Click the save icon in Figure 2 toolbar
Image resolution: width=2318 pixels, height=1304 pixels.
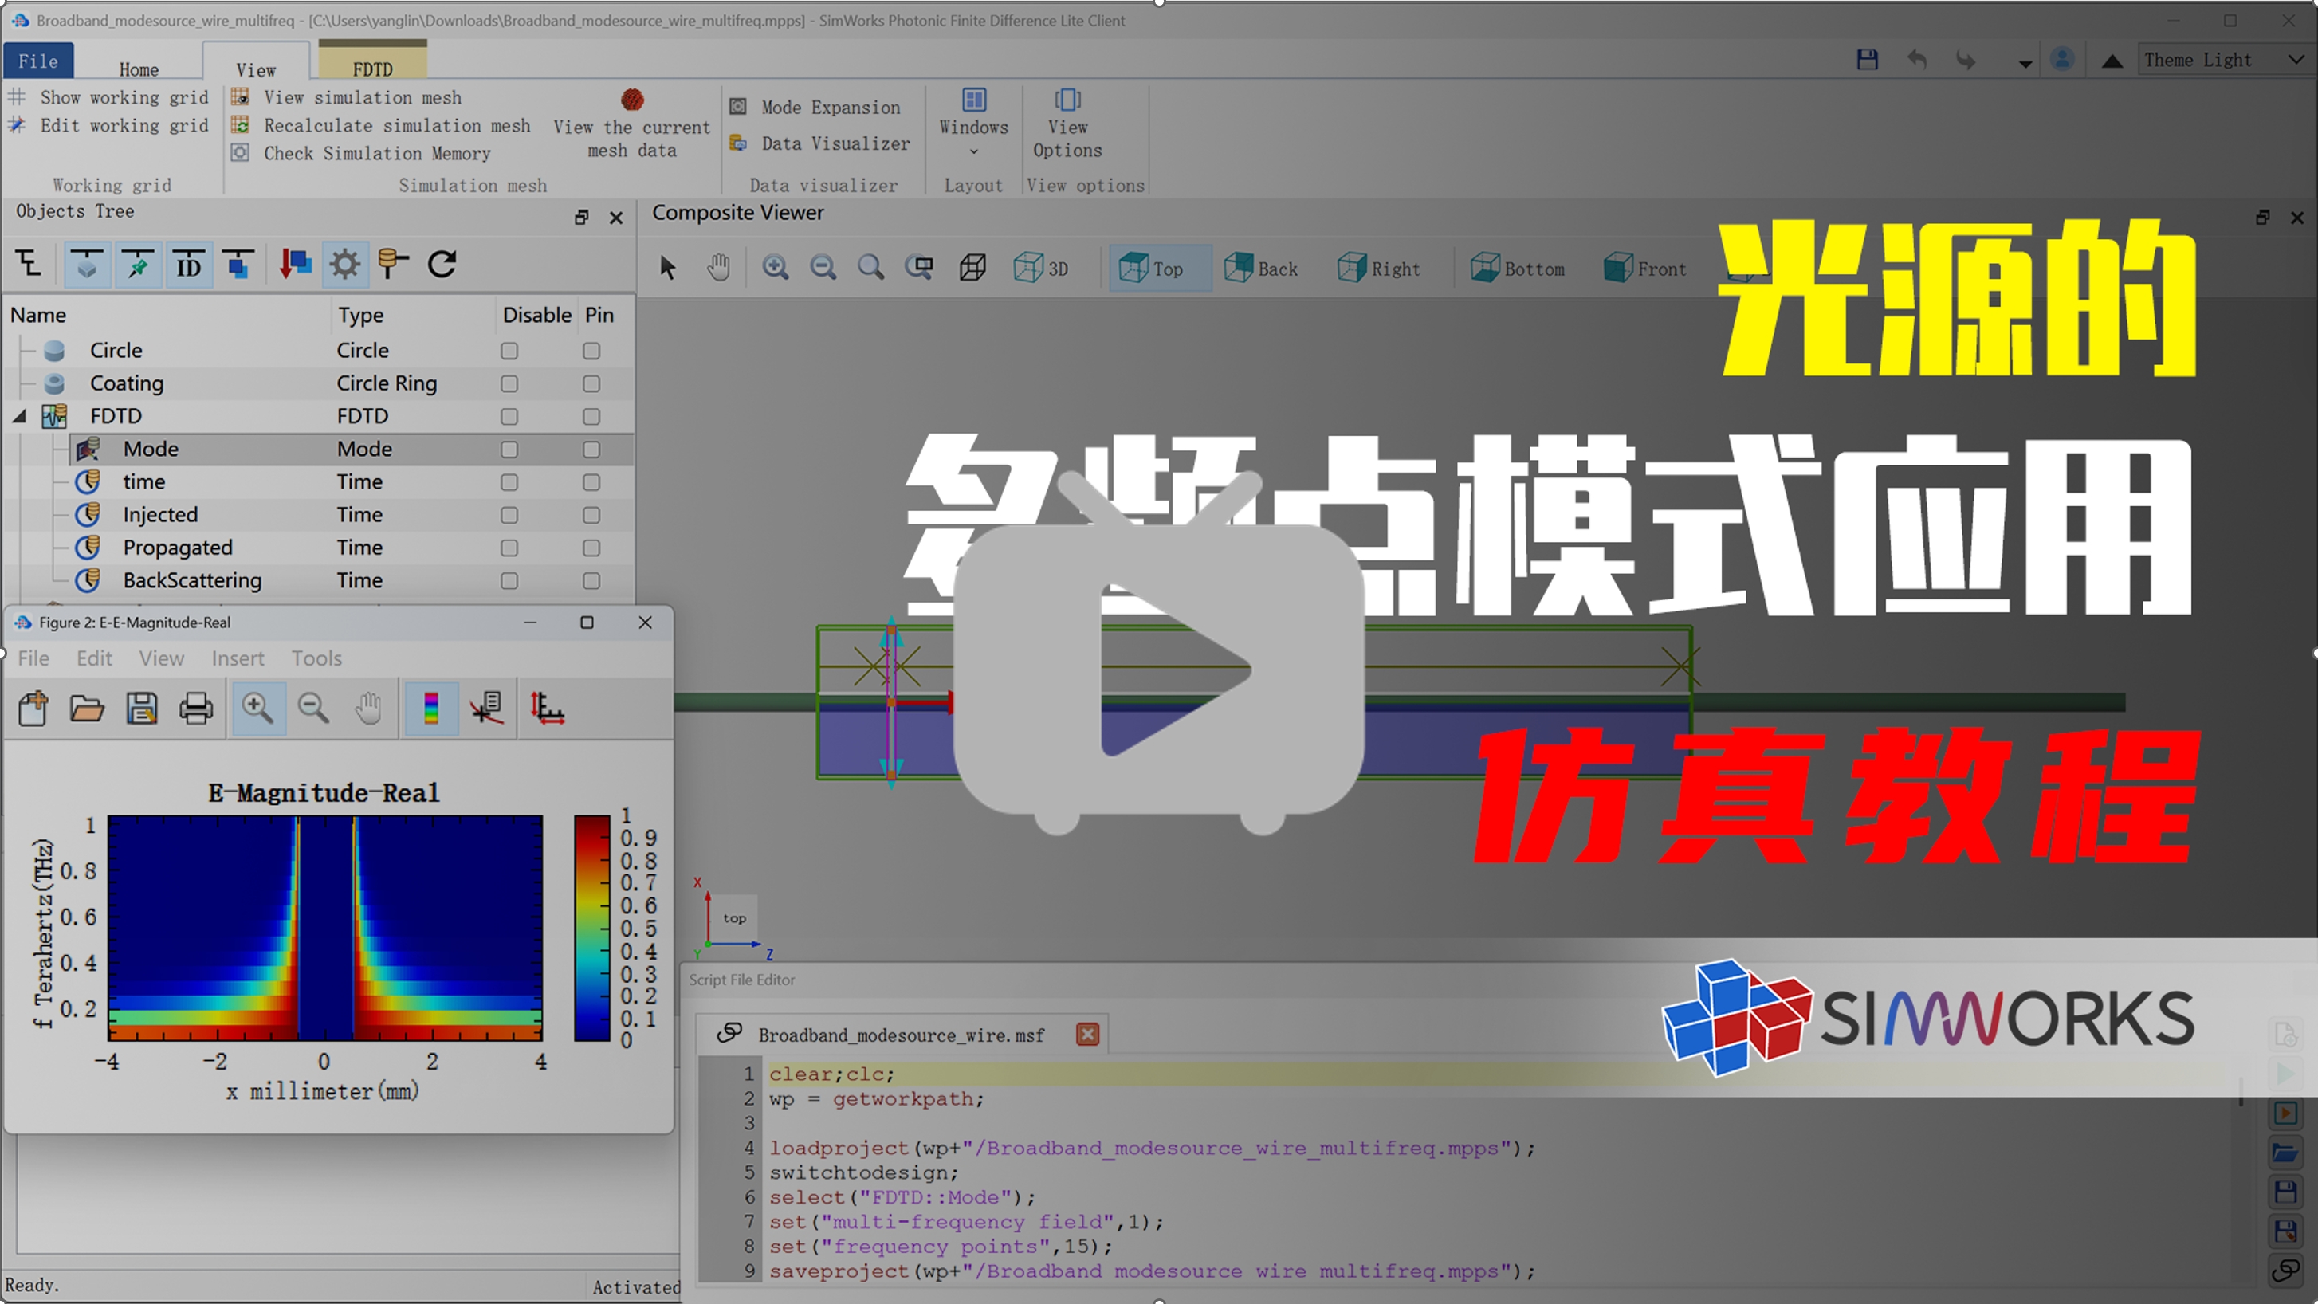tap(141, 709)
